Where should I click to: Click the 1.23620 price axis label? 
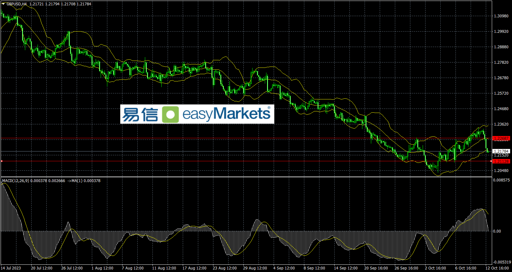pos(501,124)
